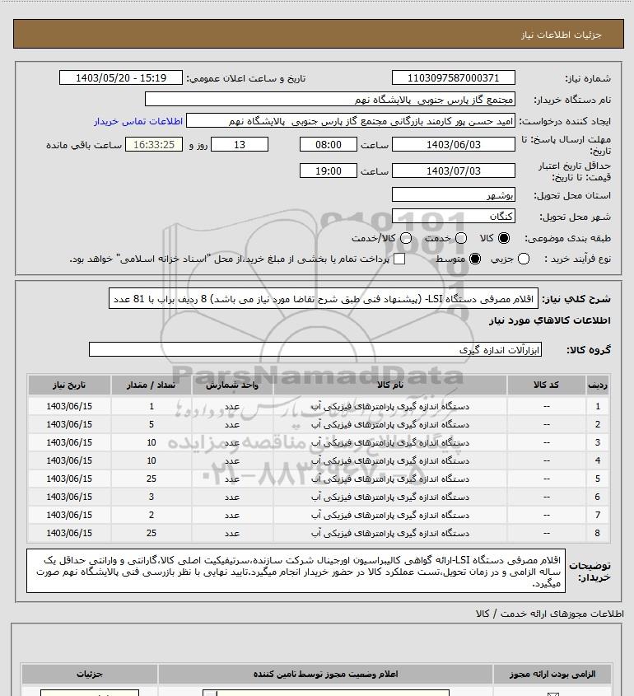634x696 pixels.
Task: Click the price validity date 1403/07/03 field
Action: pos(454,170)
